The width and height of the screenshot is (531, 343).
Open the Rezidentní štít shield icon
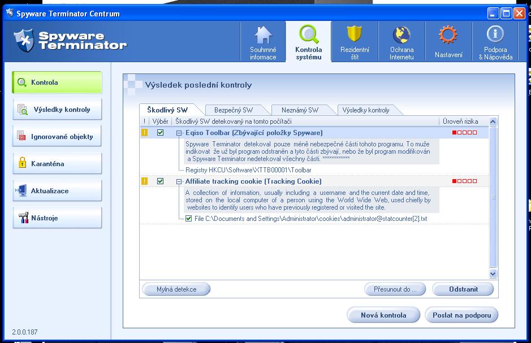coord(355,34)
